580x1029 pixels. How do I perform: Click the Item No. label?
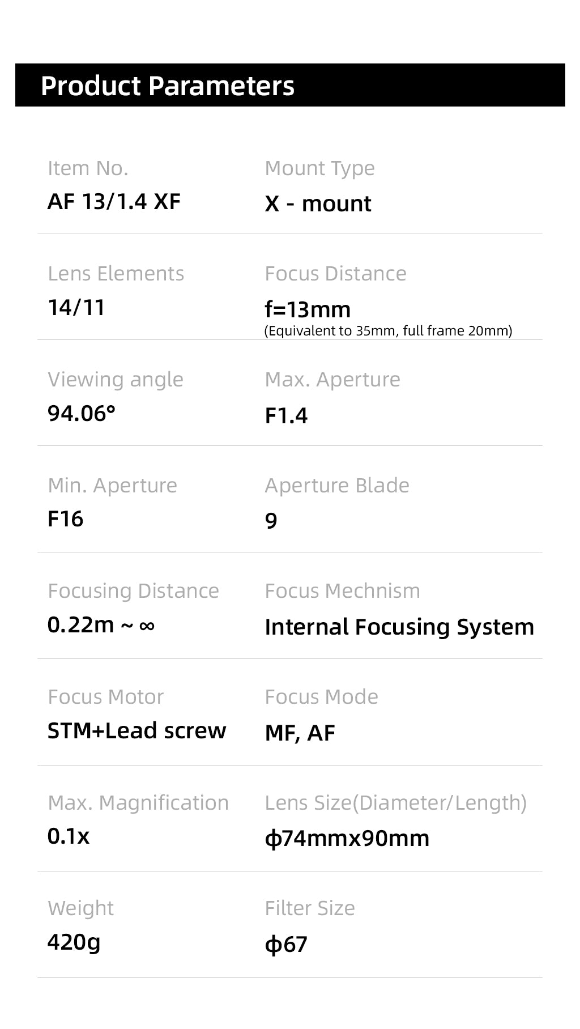click(88, 168)
